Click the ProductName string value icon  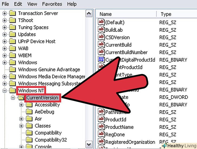click(101, 127)
